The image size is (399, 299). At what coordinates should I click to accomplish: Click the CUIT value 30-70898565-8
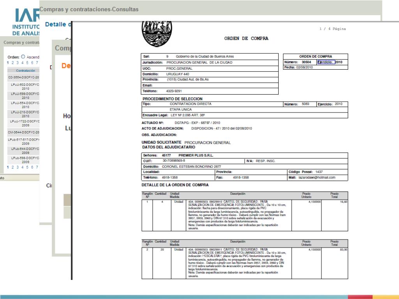(x=174, y=161)
